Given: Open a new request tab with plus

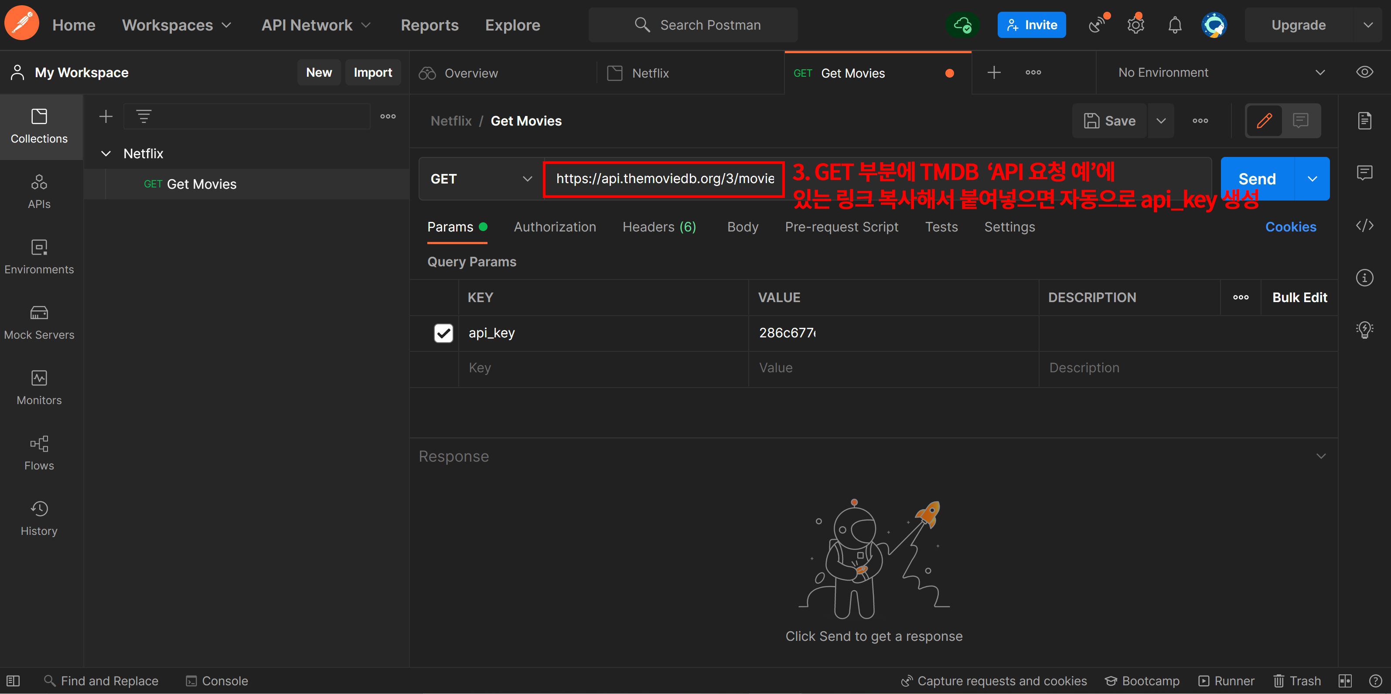Looking at the screenshot, I should click(994, 72).
